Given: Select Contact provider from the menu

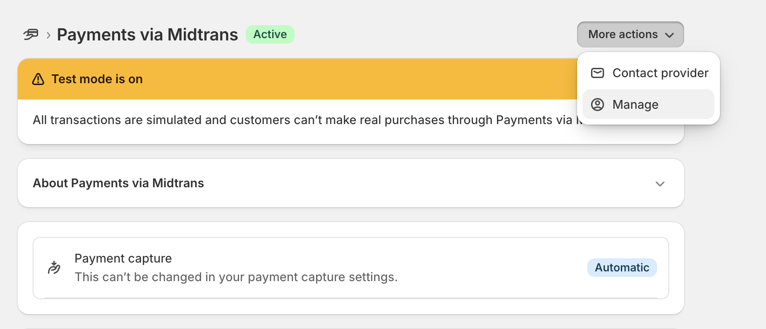Looking at the screenshot, I should pyautogui.click(x=648, y=73).
